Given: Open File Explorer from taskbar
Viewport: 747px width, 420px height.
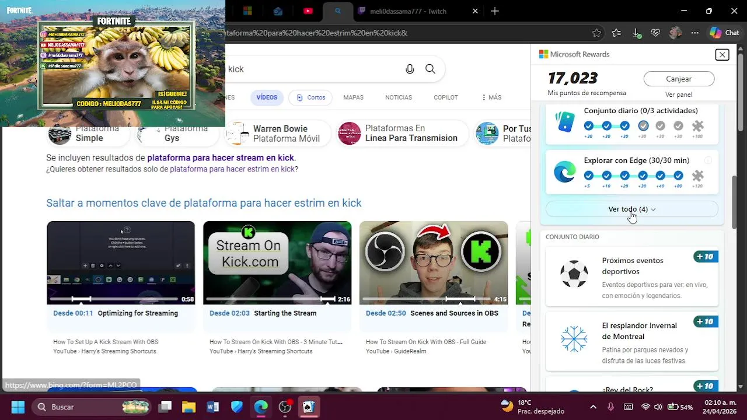Looking at the screenshot, I should [189, 407].
